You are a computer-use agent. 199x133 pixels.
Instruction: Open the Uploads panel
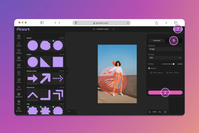click(19, 44)
